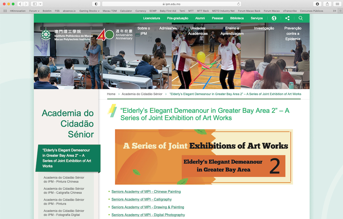Change language with the globe icon
This screenshot has width=343, height=219.
point(274,18)
